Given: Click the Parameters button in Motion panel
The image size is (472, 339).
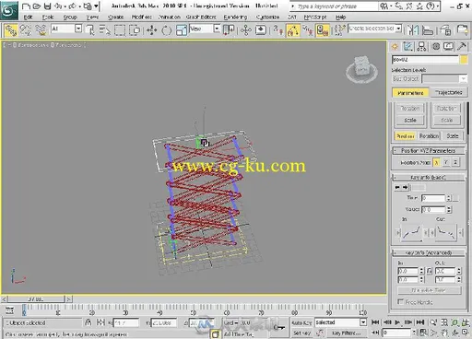Looking at the screenshot, I should (x=410, y=93).
